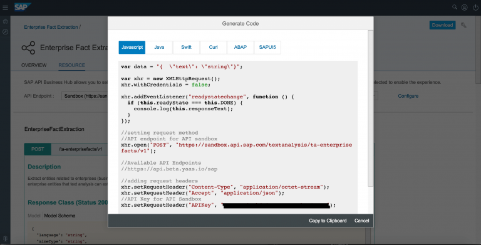
Task: Show the Swift code sample
Action: click(186, 47)
